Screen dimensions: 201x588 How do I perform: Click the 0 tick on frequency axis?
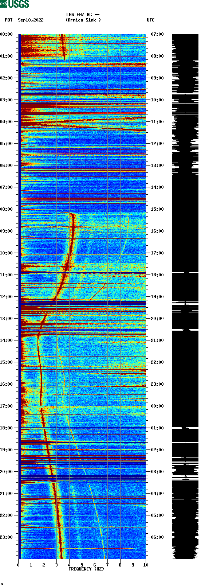[x=18, y=565]
